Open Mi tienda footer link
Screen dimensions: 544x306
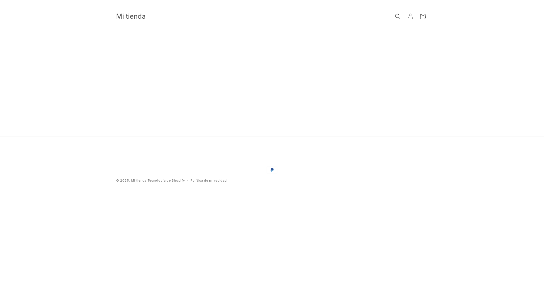(x=139, y=180)
